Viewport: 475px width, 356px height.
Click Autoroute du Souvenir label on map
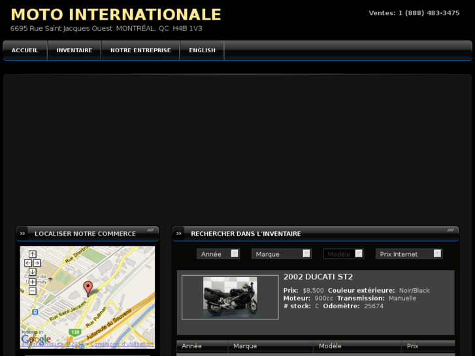109,324
